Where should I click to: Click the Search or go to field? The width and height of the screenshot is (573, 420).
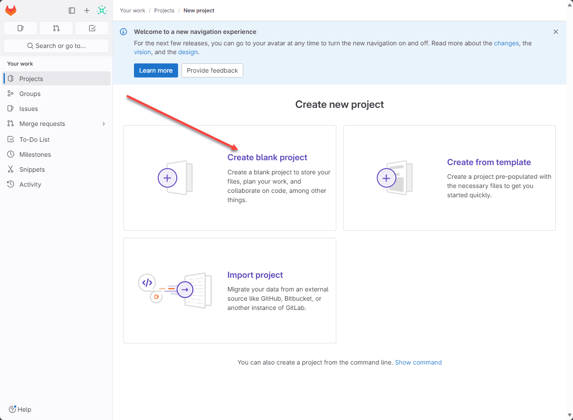[56, 46]
